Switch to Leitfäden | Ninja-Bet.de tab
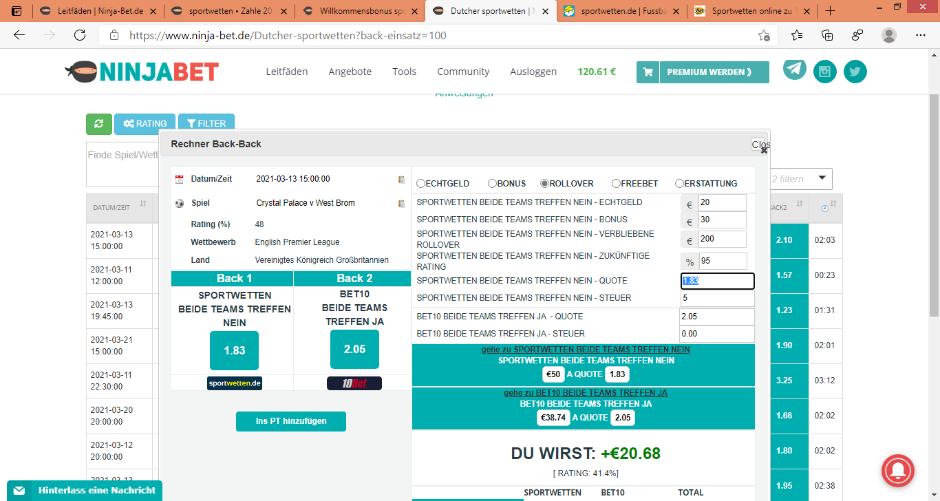Viewport: 940px width, 501px height. pos(97,11)
